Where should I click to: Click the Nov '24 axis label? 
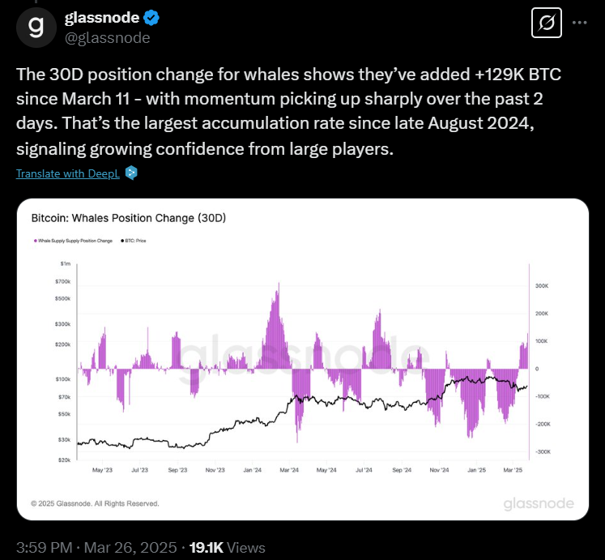(x=439, y=470)
